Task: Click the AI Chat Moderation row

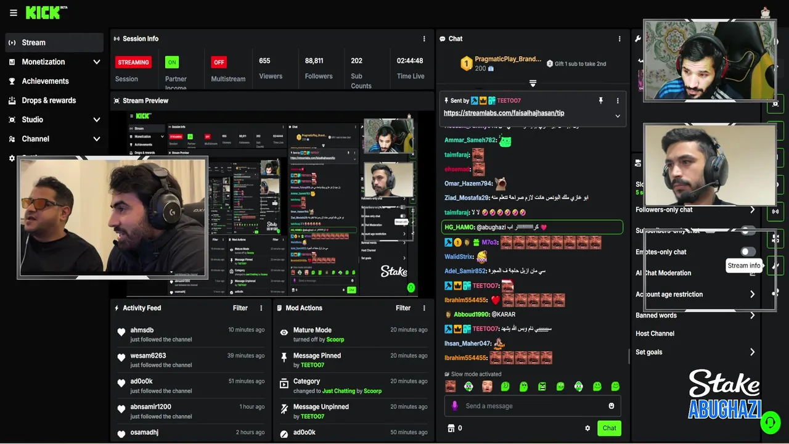Action: coord(696,273)
